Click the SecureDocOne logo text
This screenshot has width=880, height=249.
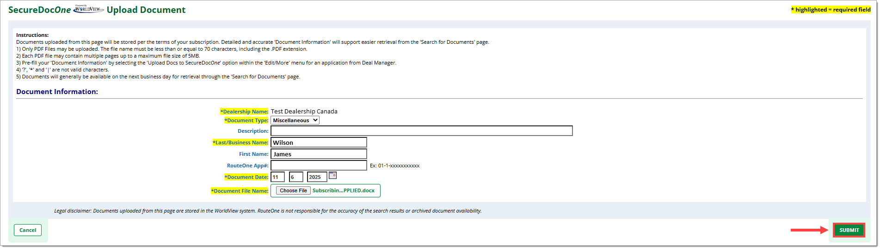[x=40, y=10]
